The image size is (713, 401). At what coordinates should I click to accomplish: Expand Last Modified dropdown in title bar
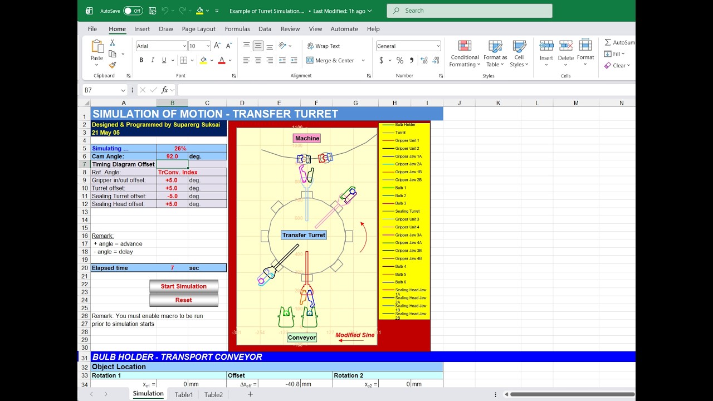(x=370, y=11)
